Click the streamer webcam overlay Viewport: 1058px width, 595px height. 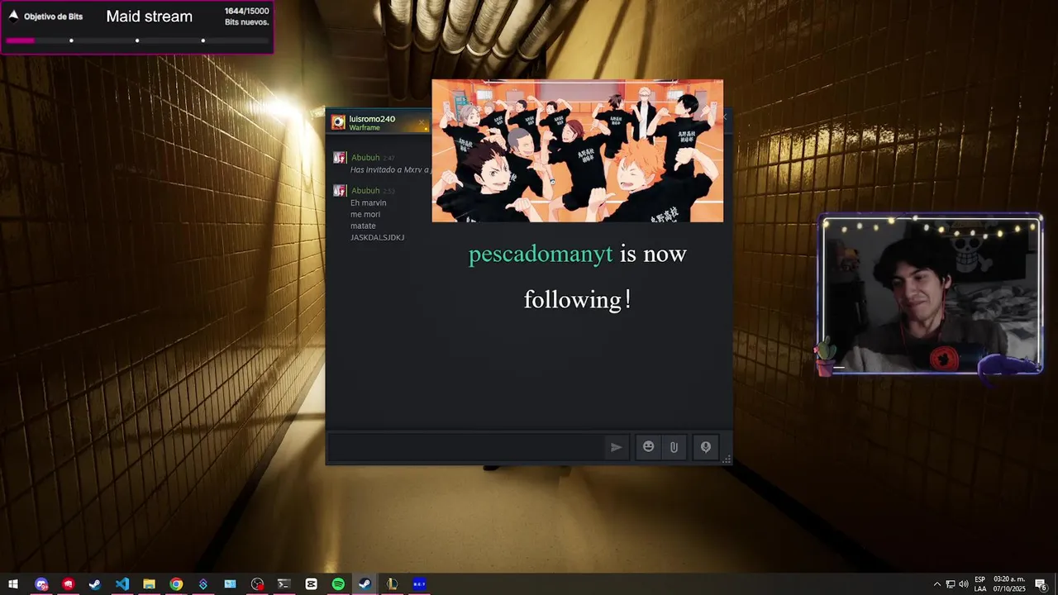pyautogui.click(x=931, y=295)
